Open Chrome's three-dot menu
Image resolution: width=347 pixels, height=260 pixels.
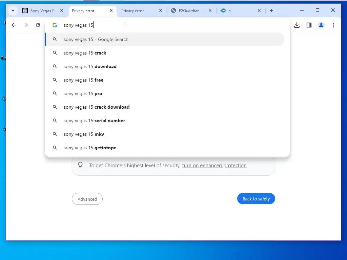[333, 25]
